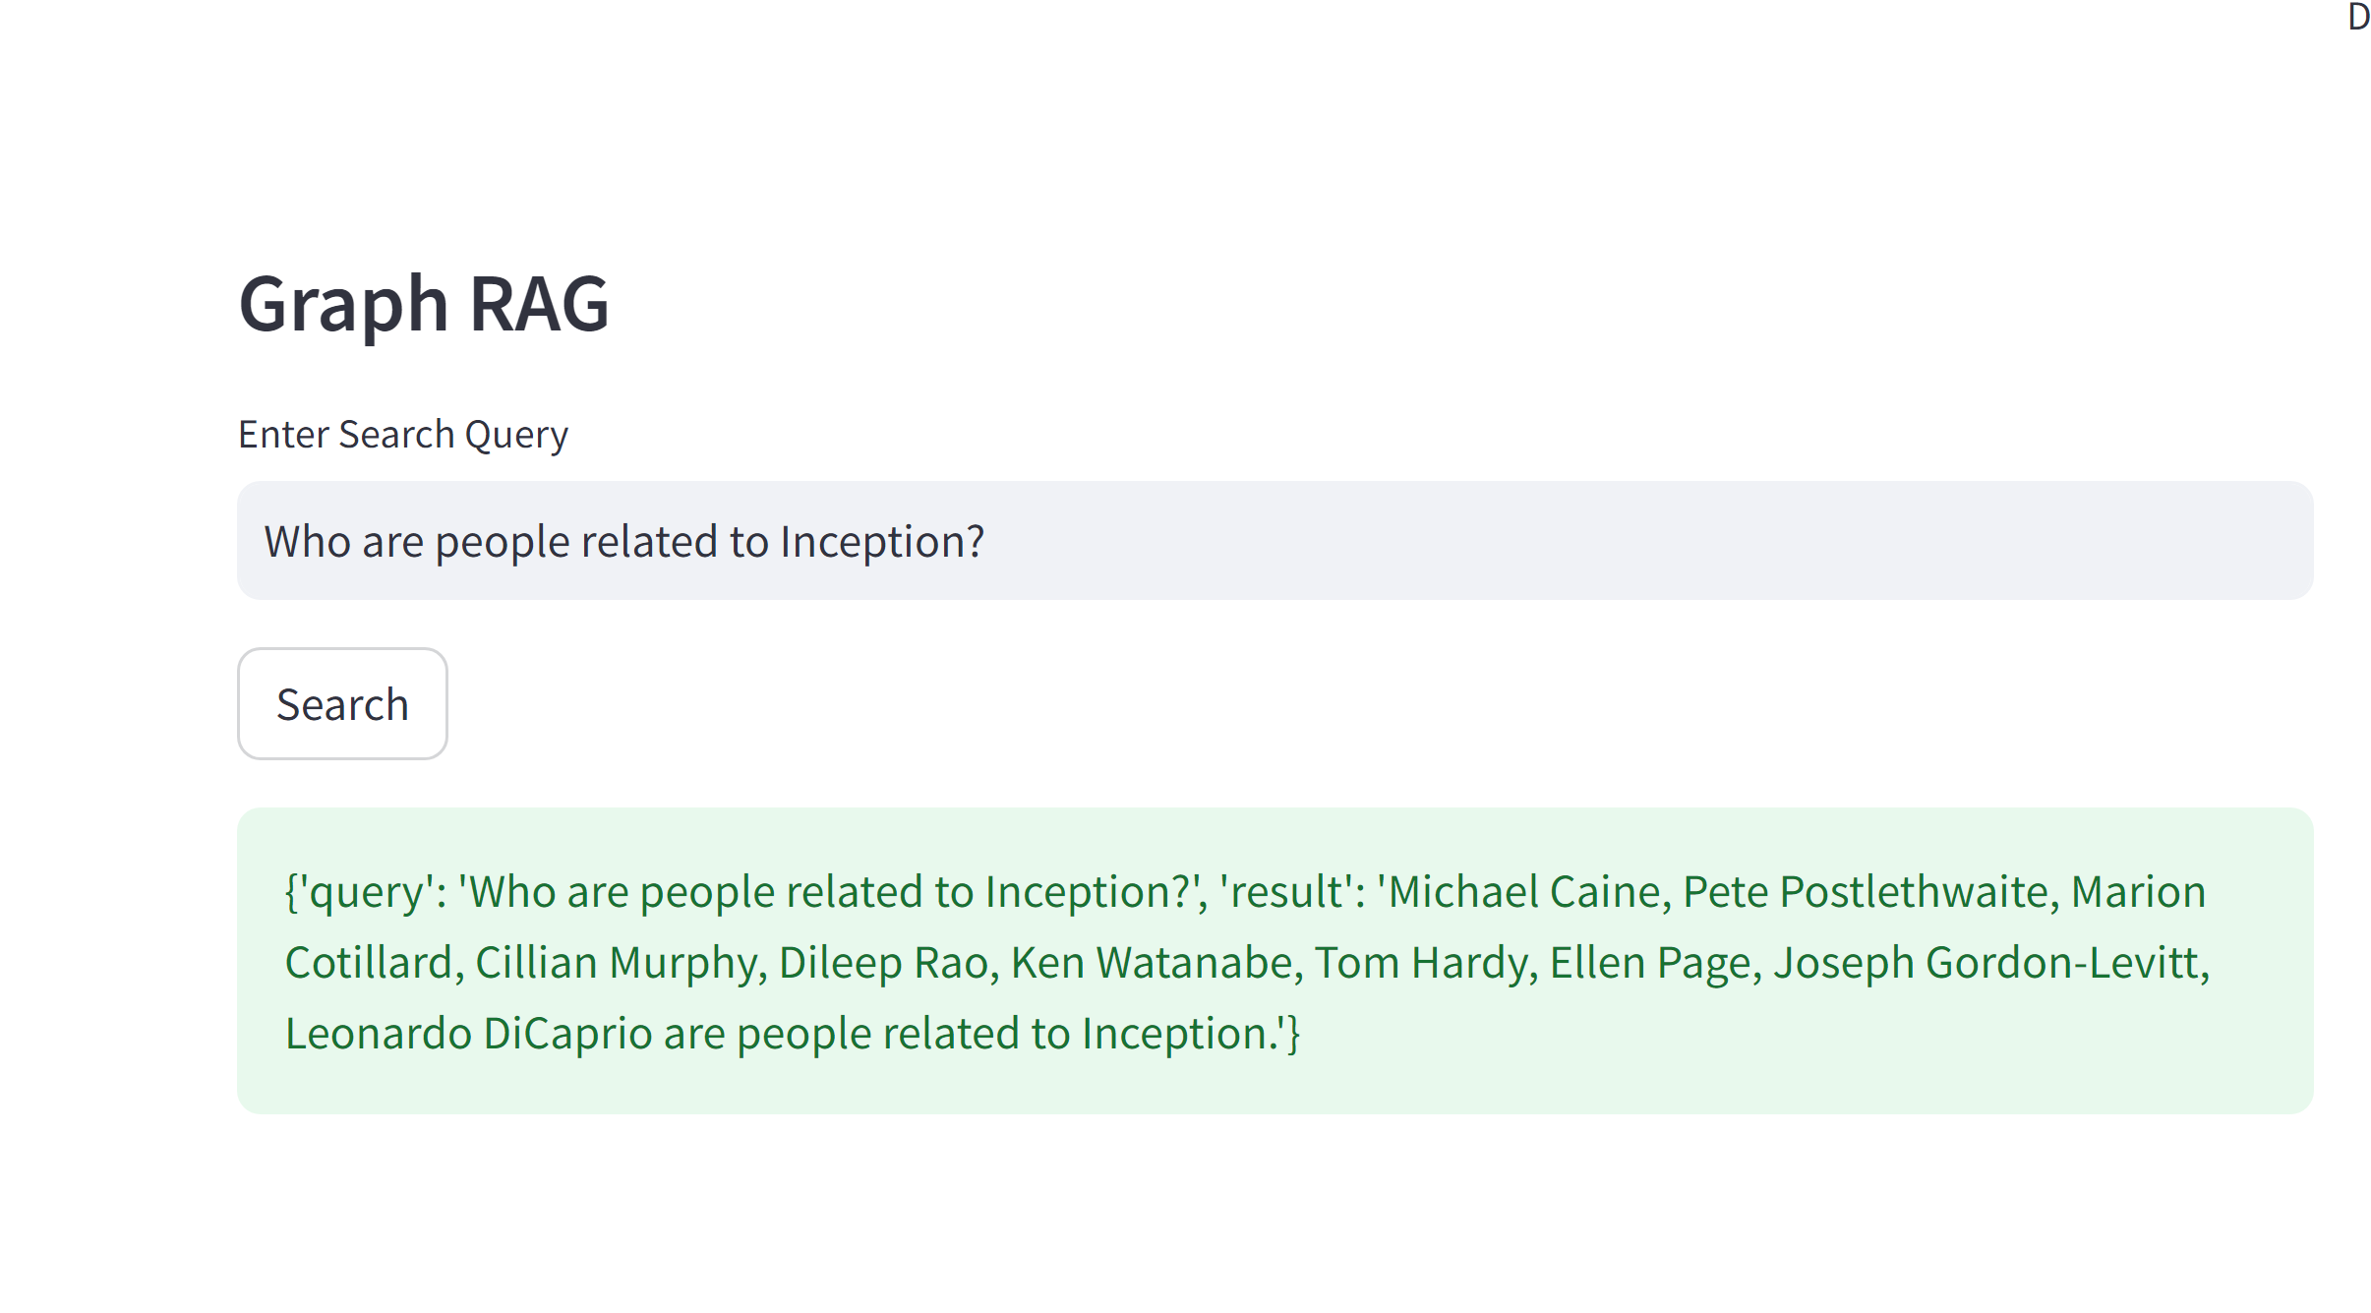Focus the Enter Search Query text field

[1274, 540]
